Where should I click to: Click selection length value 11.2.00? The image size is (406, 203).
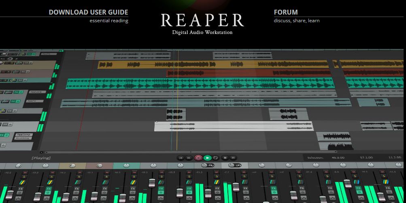pyautogui.click(x=395, y=157)
